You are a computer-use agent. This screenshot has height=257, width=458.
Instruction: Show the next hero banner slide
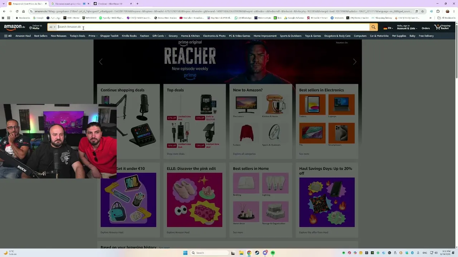[x=355, y=62]
